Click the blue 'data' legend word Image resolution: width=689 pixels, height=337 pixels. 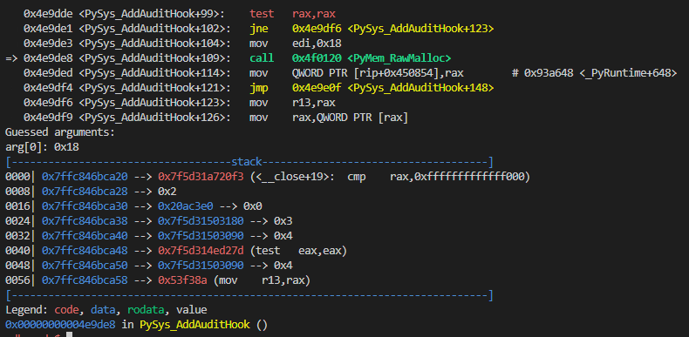103,310
